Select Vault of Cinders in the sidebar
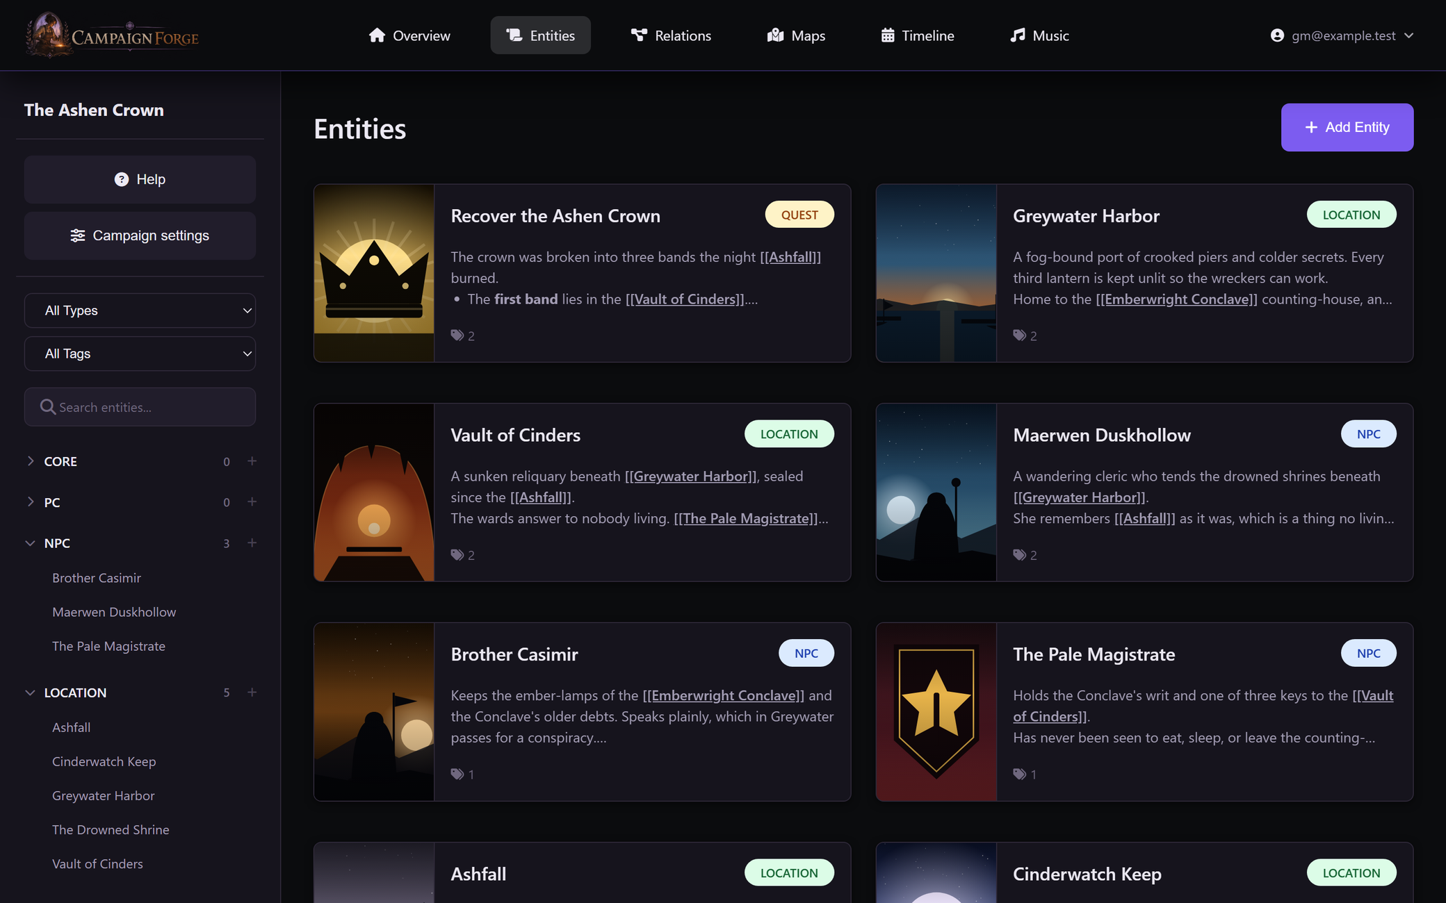Image resolution: width=1446 pixels, height=903 pixels. click(97, 863)
